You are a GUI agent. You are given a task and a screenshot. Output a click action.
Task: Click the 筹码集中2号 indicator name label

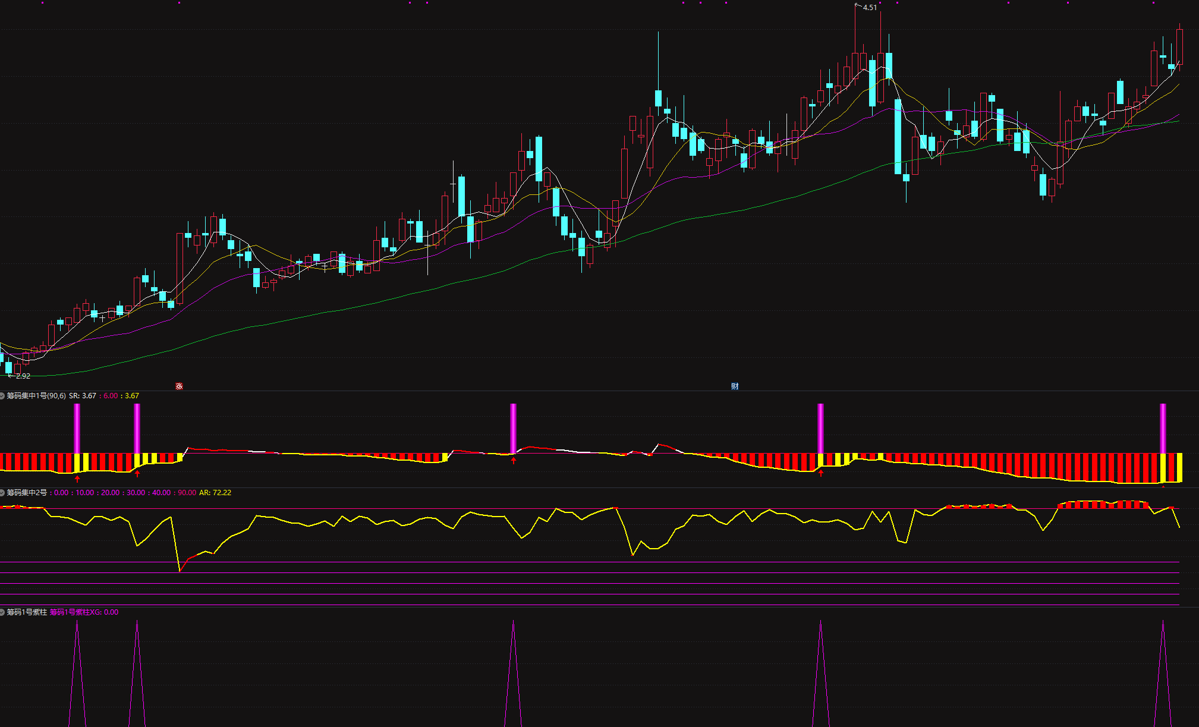click(x=27, y=493)
